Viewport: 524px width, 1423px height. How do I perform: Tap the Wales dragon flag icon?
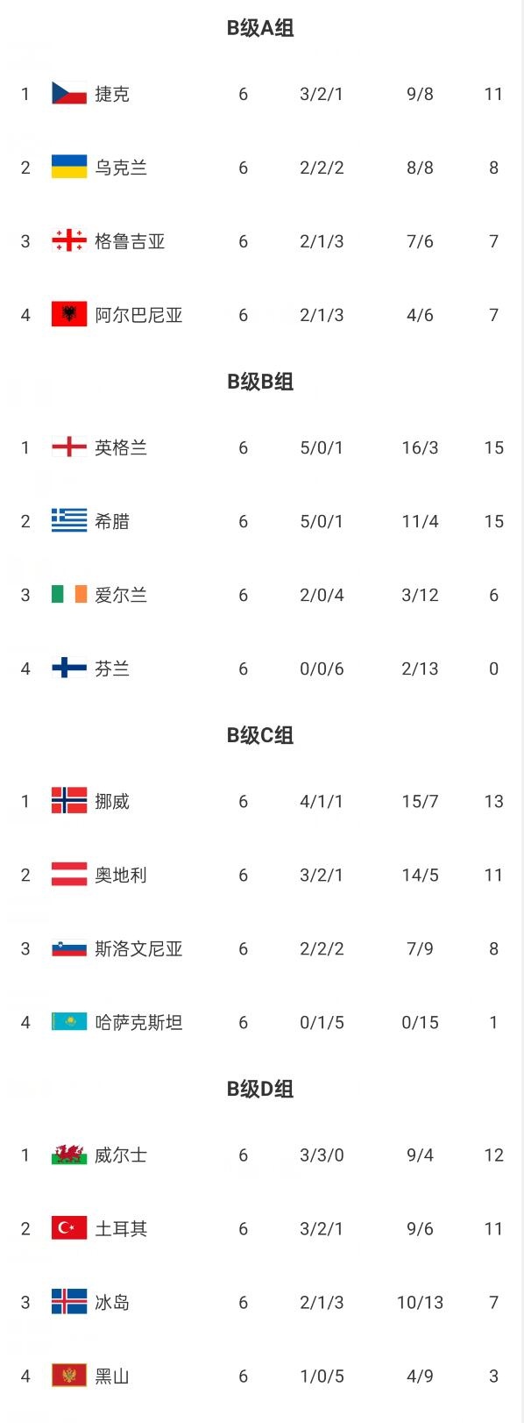pyautogui.click(x=69, y=1155)
